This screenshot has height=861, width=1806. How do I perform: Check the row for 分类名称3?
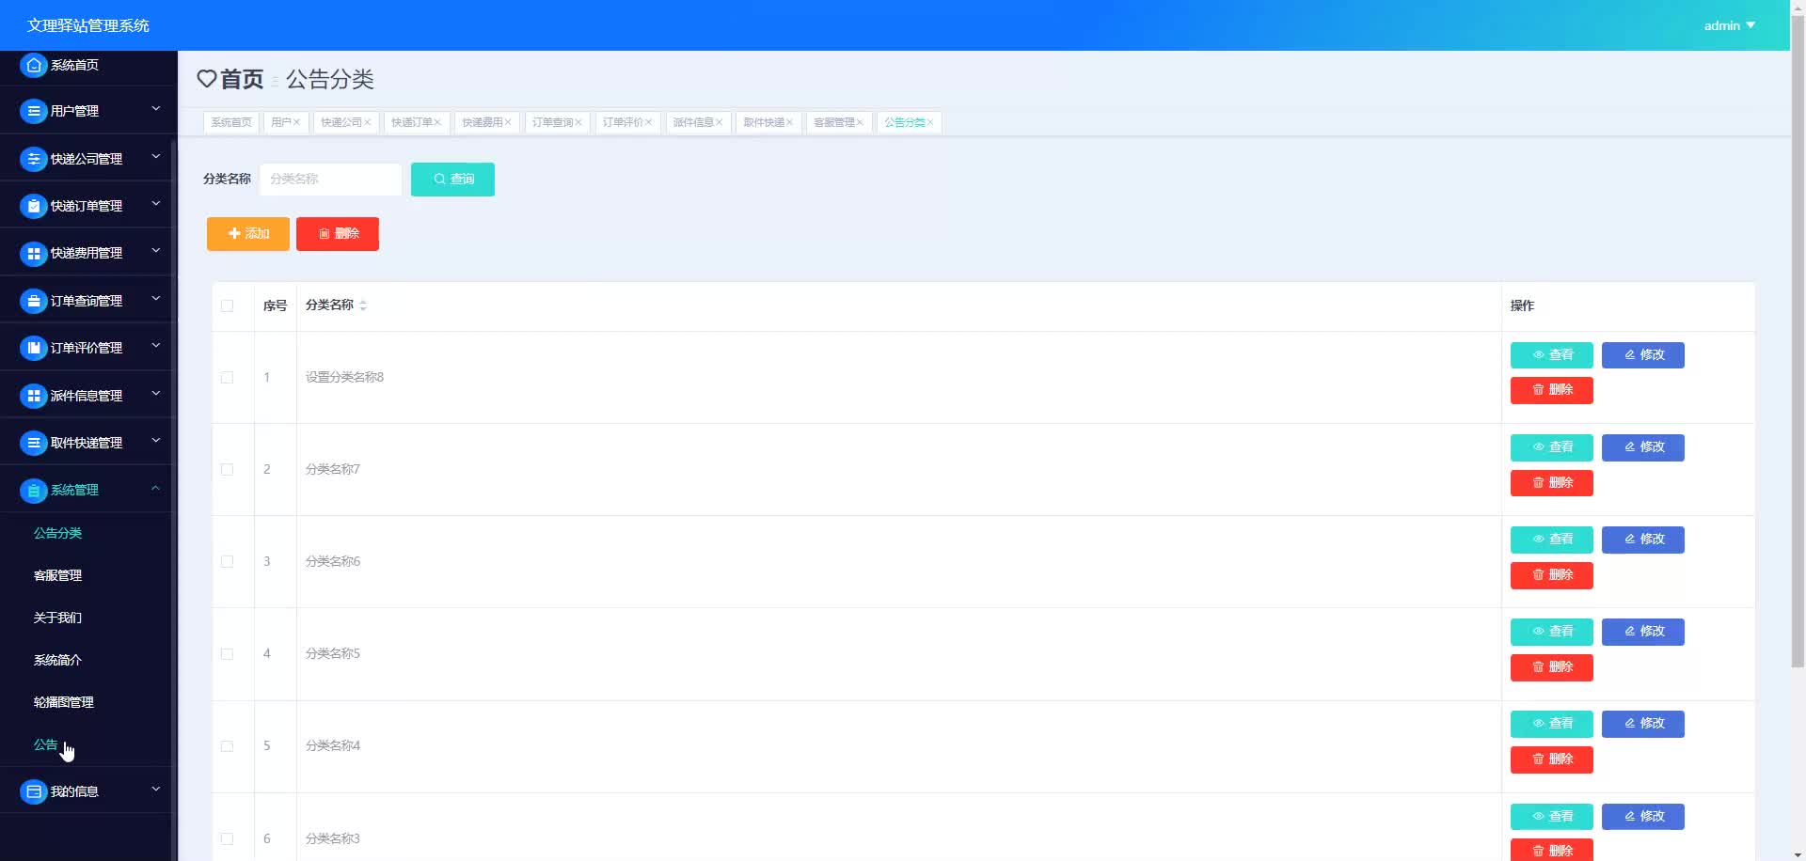(227, 838)
